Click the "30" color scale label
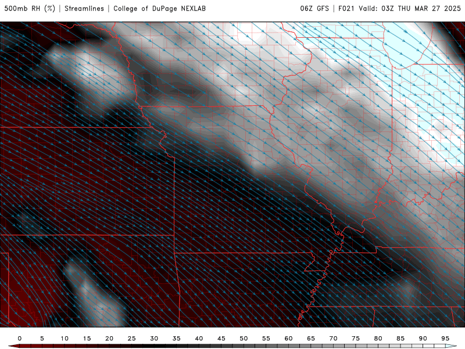This screenshot has width=465, height=349. pos(154,339)
